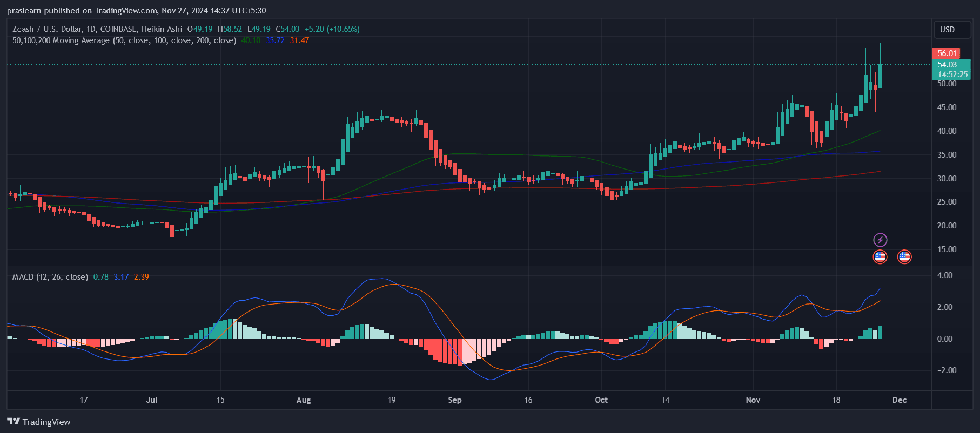Screen dimensions: 980x433
Task: Click the orange 2.39 MACD signal value
Action: [142, 277]
